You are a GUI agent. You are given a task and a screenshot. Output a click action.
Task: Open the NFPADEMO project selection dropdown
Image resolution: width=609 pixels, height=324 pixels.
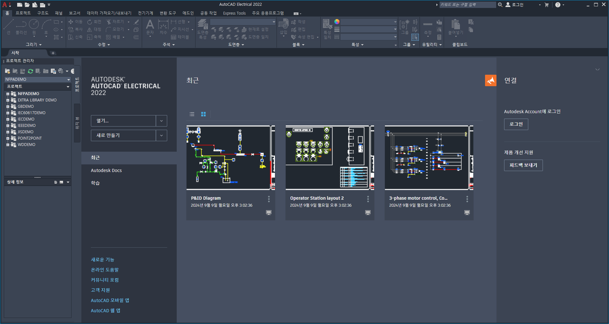pyautogui.click(x=38, y=79)
